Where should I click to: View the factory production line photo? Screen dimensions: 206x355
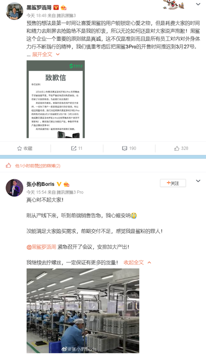click(83, 311)
